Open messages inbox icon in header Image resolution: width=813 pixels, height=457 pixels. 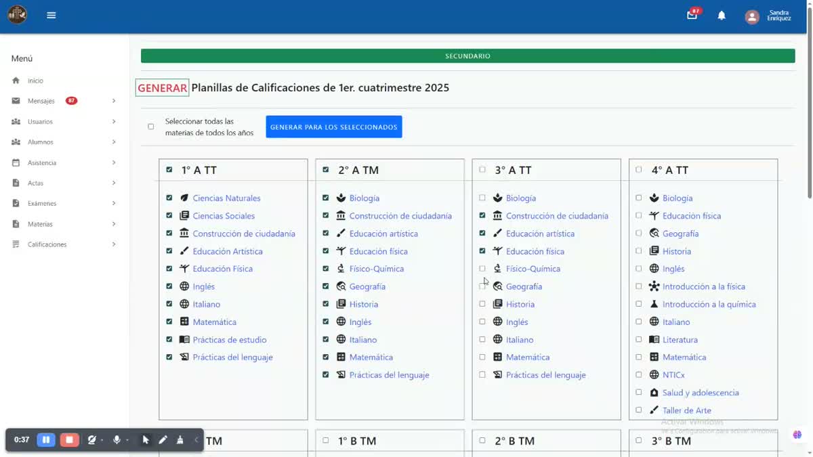click(x=692, y=15)
